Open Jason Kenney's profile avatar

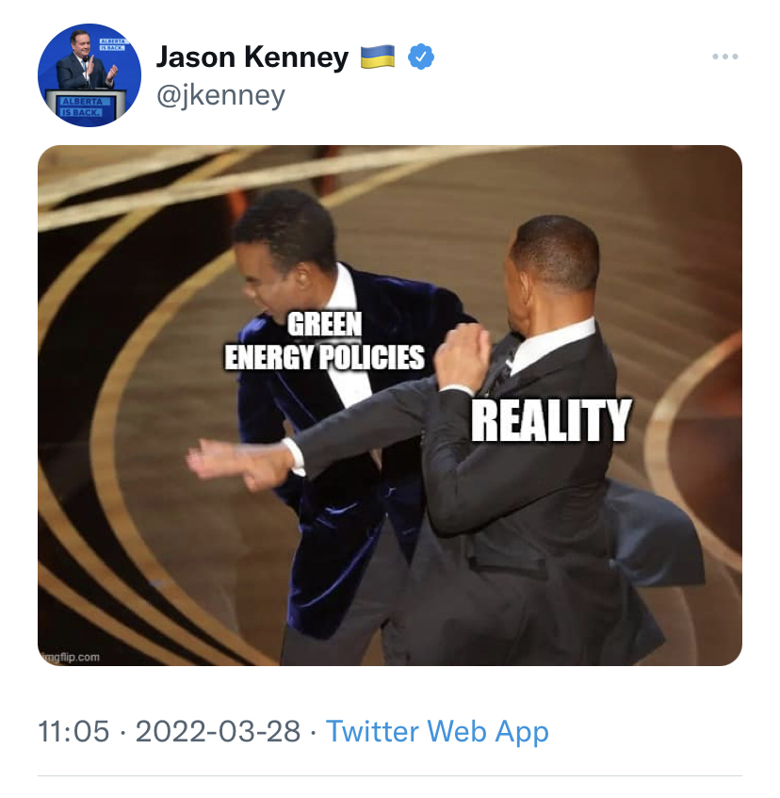tap(89, 75)
